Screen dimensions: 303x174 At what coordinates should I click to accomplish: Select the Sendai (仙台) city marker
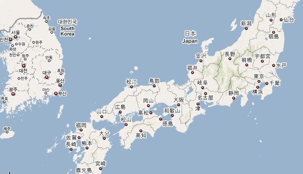pyautogui.click(x=282, y=20)
